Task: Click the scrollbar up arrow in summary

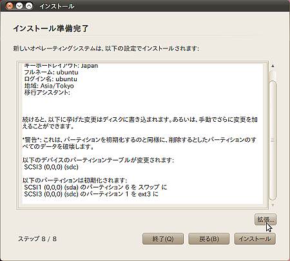Action: click(x=273, y=66)
